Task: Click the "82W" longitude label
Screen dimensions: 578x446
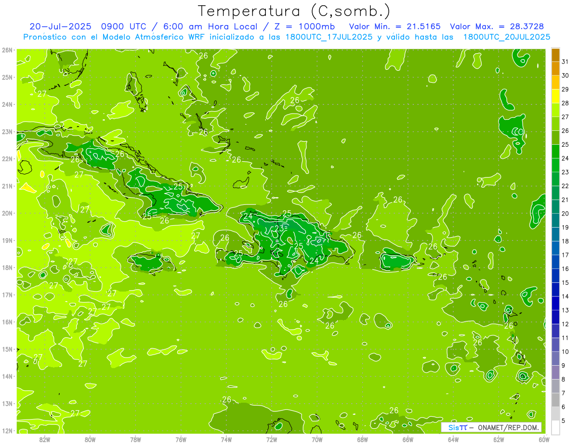Action: [x=45, y=439]
